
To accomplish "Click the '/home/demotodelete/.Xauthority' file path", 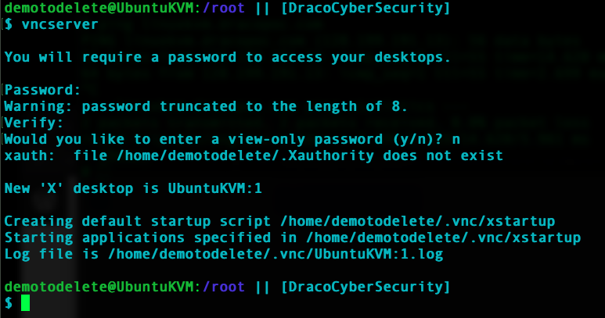I will click(245, 155).
